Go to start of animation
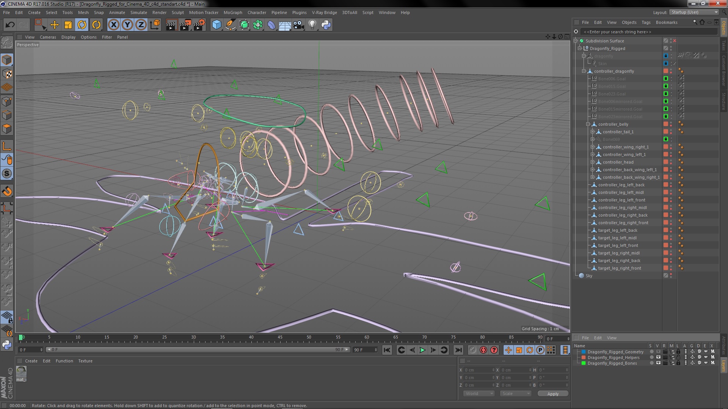 387,350
